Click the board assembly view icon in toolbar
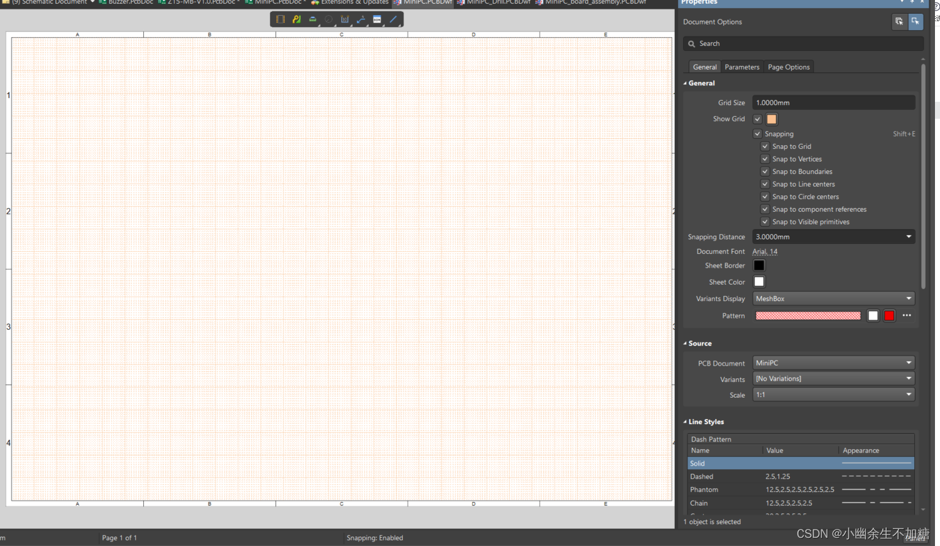 point(280,19)
